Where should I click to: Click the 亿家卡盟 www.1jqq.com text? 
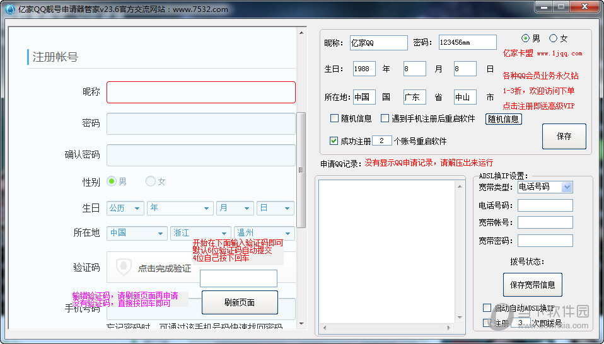tap(542, 54)
